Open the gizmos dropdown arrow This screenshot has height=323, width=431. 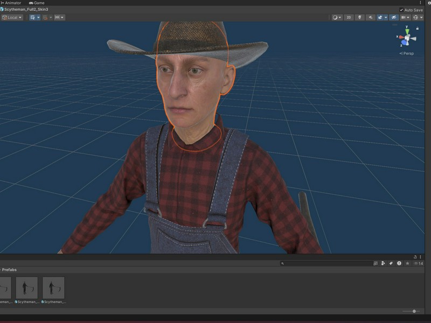pos(421,17)
